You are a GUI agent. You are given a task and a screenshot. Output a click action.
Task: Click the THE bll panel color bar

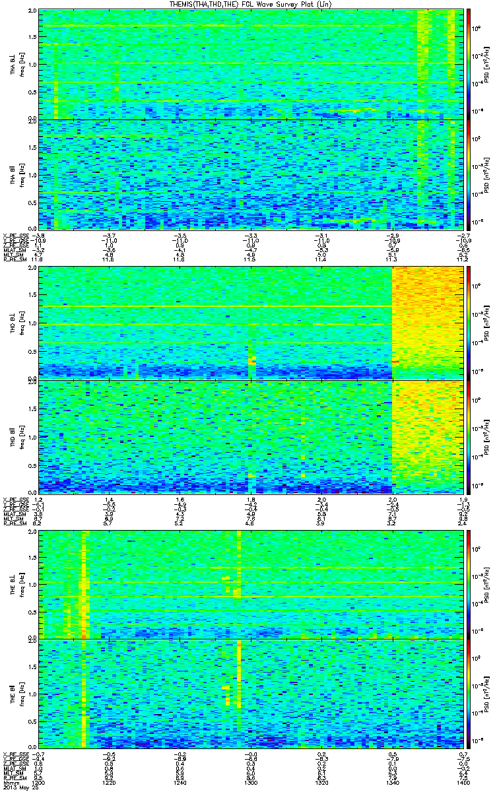tap(469, 692)
